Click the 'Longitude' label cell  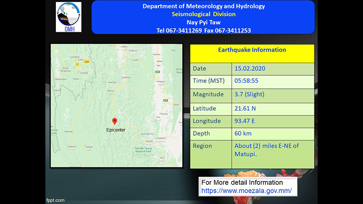point(211,121)
